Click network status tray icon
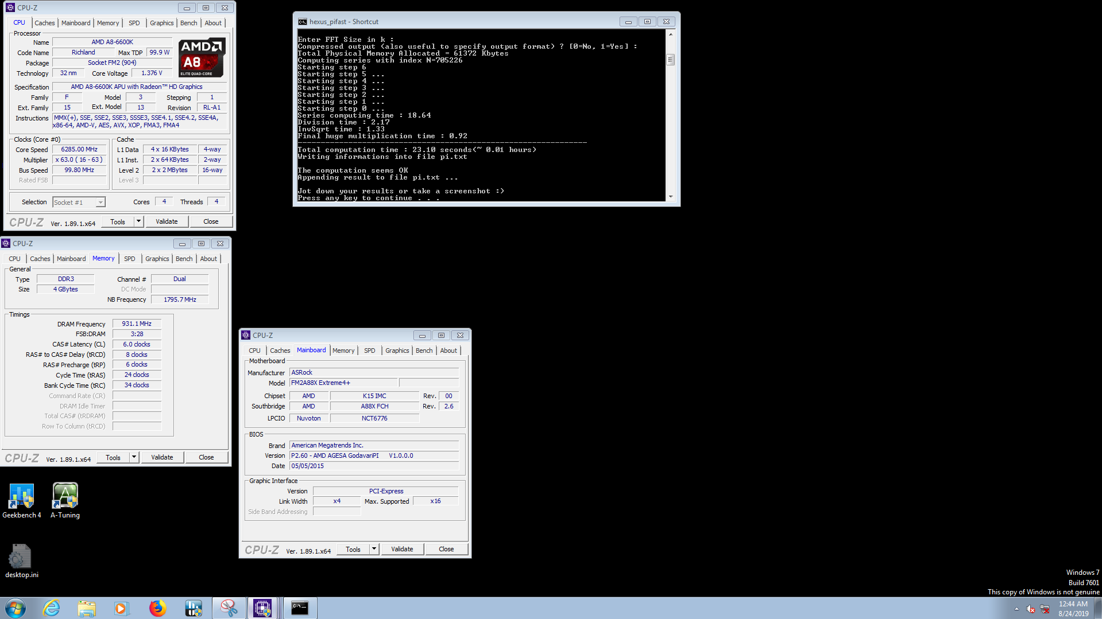 [1045, 609]
